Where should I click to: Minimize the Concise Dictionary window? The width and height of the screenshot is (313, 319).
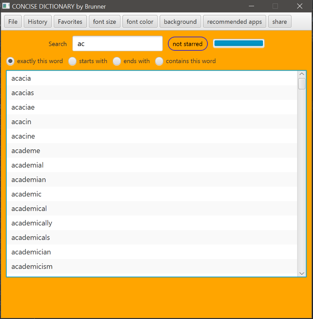click(x=251, y=6)
